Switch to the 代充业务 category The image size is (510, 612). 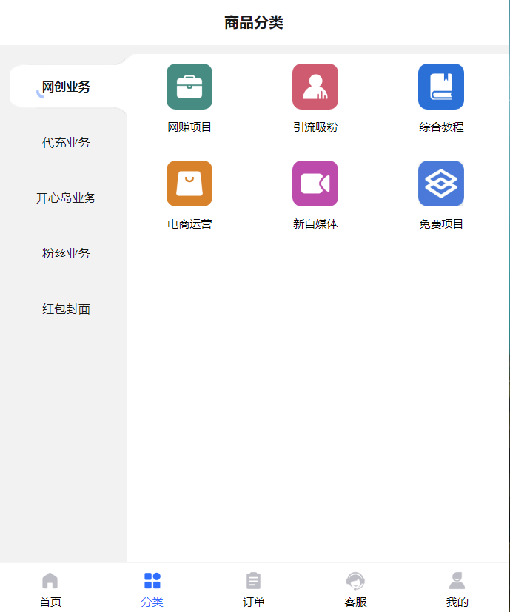coord(67,142)
